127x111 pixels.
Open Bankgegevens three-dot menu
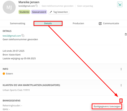click(x=121, y=101)
